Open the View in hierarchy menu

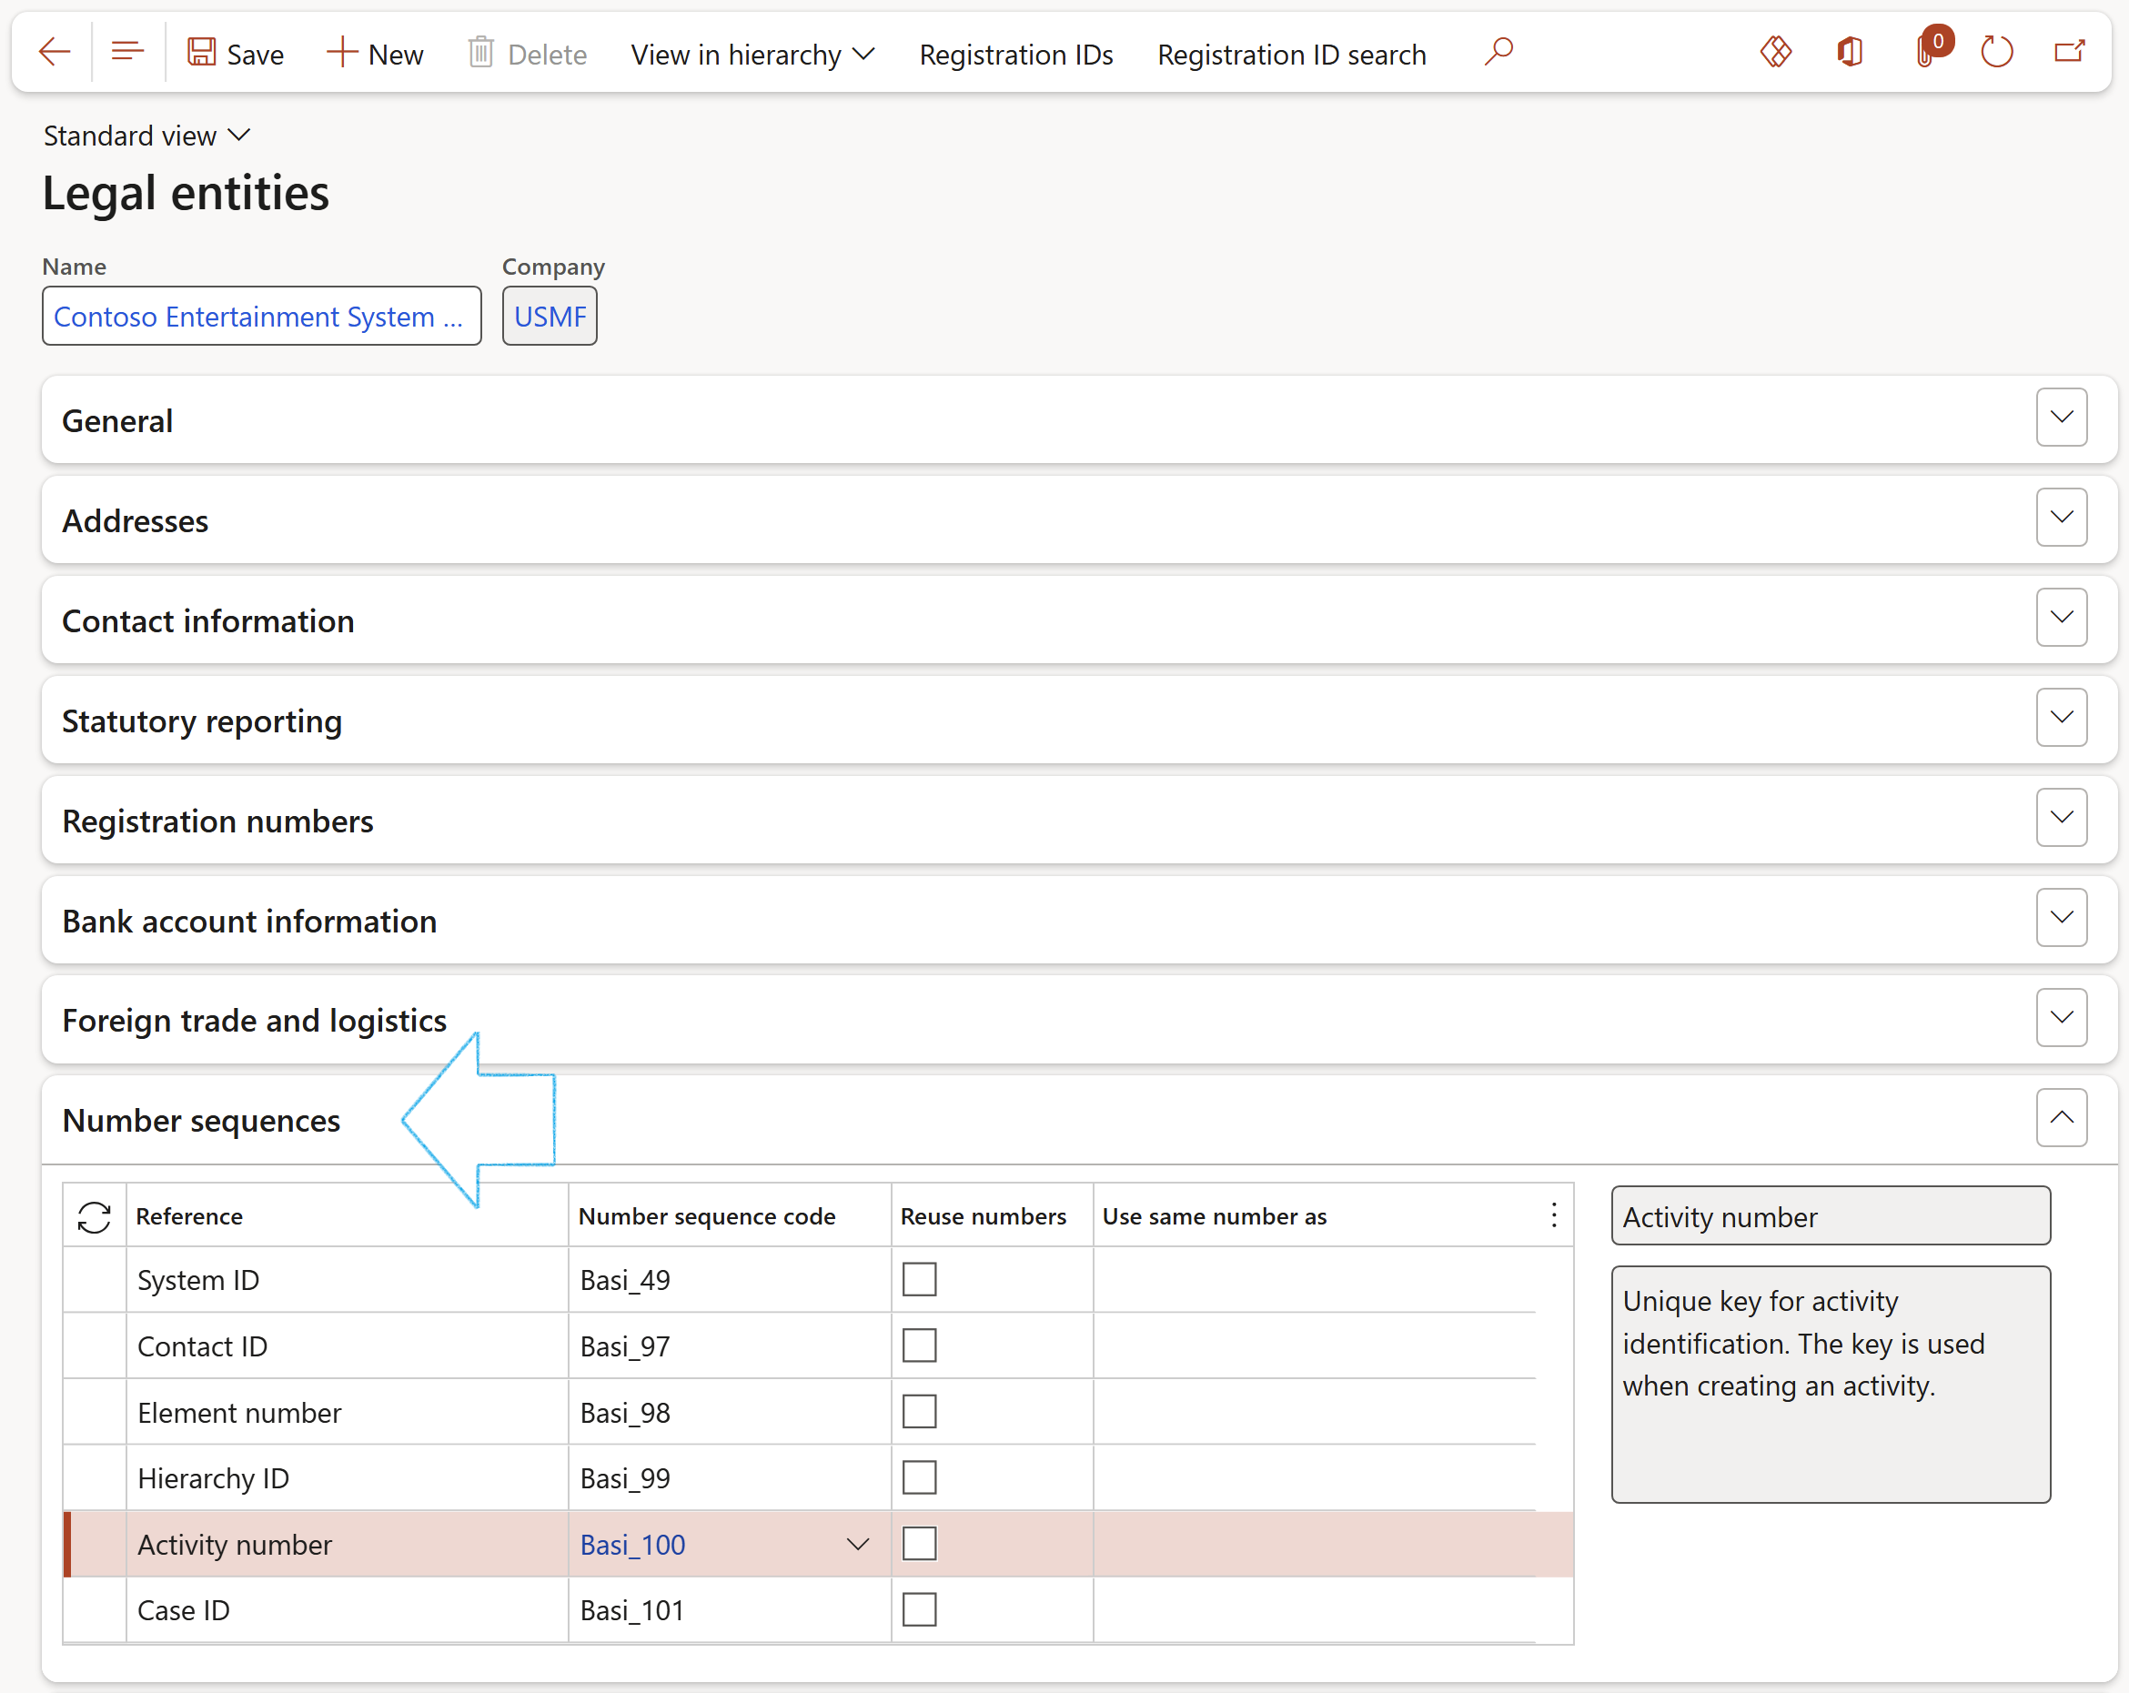pyautogui.click(x=752, y=55)
